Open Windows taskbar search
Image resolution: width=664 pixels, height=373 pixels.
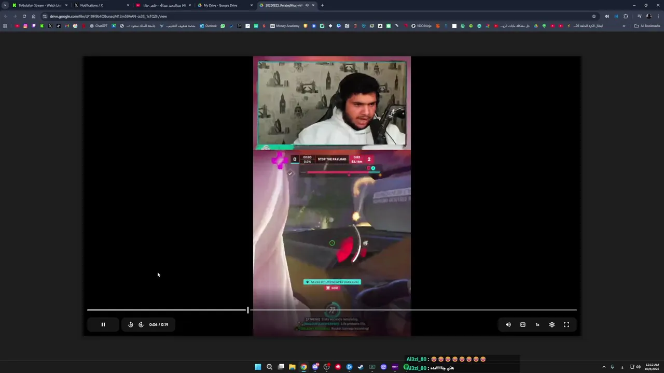click(x=269, y=367)
